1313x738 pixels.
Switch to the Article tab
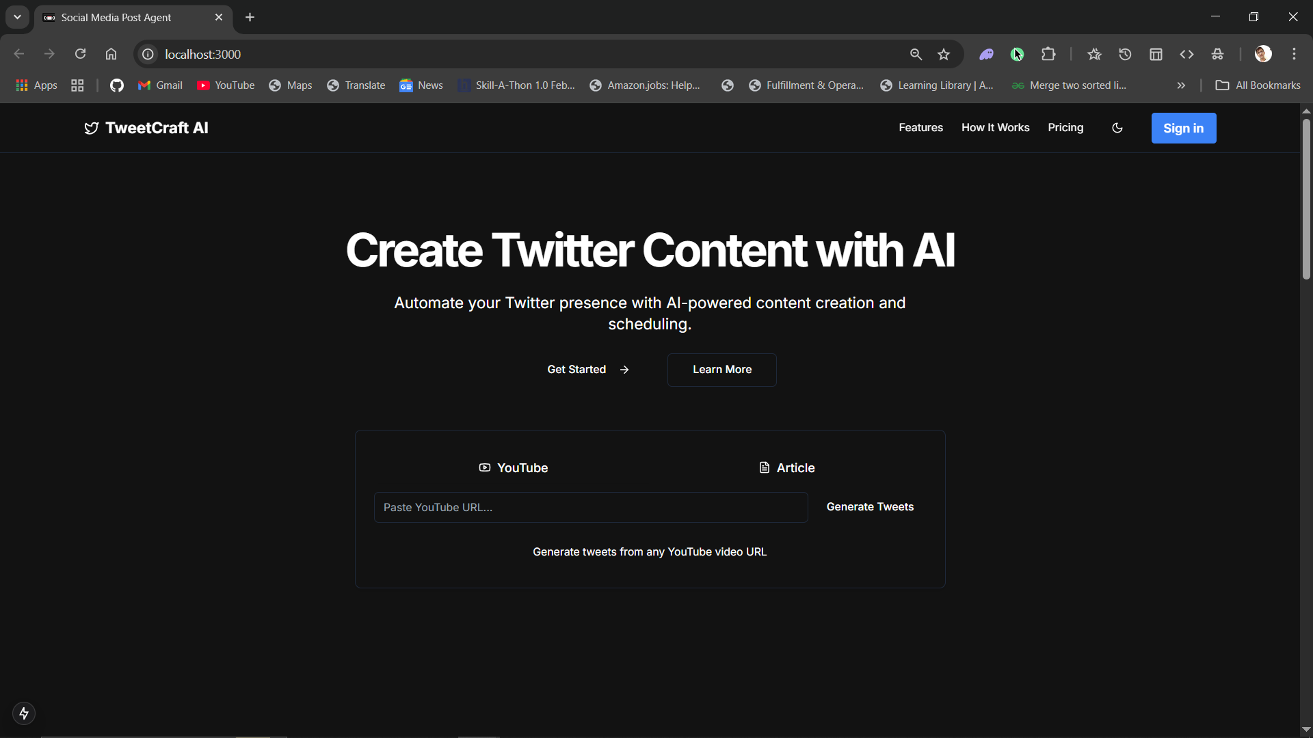click(786, 468)
